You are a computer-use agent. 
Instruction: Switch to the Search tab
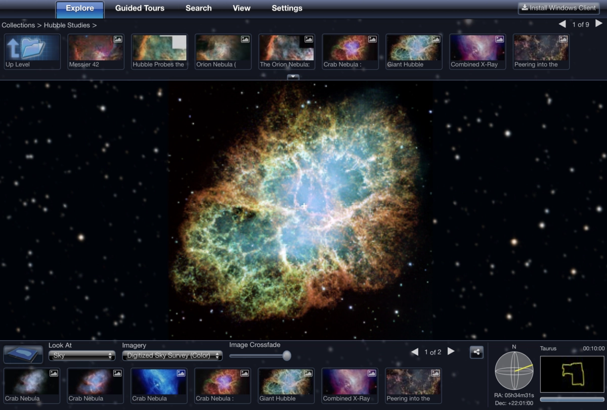pyautogui.click(x=198, y=8)
